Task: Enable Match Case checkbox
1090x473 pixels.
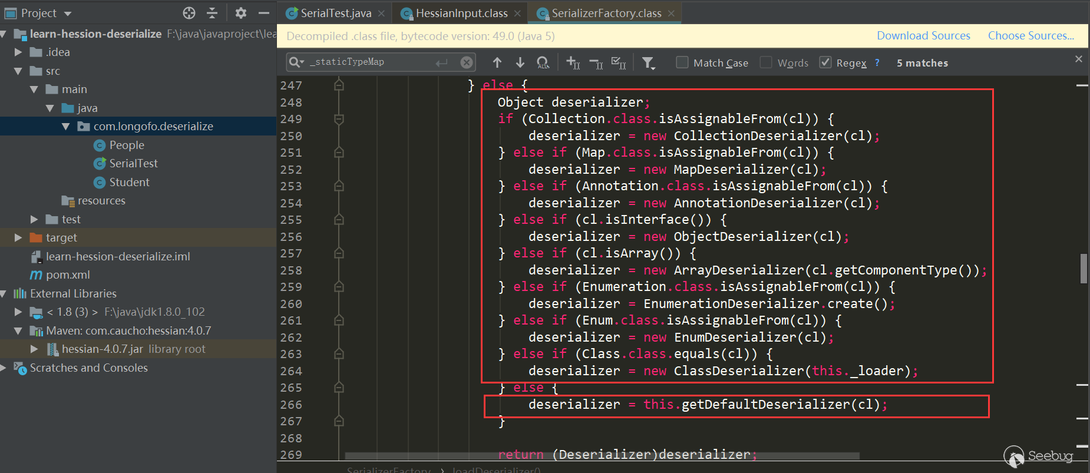Action: pos(682,62)
